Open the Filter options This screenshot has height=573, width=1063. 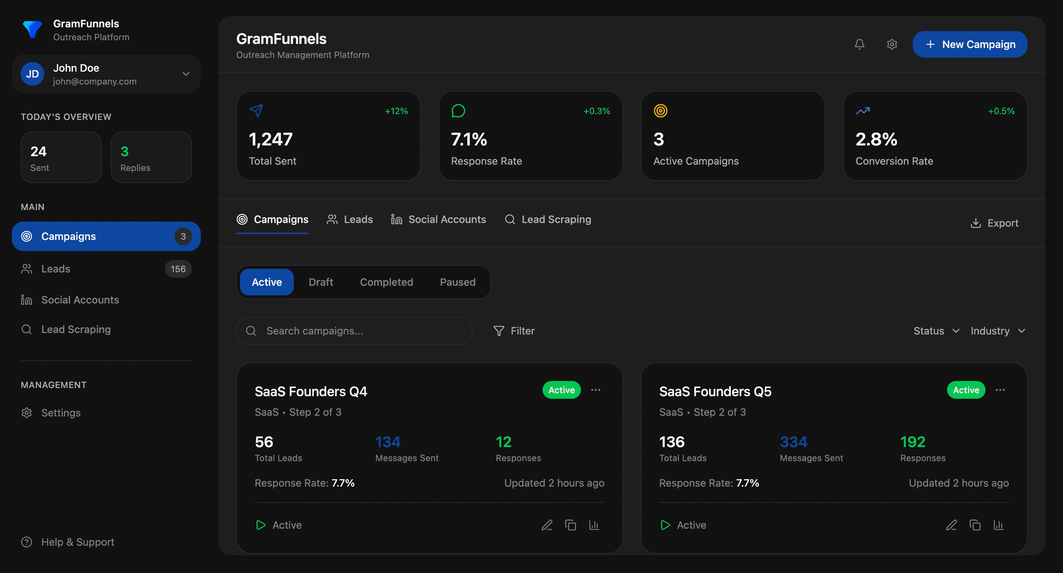[514, 331]
